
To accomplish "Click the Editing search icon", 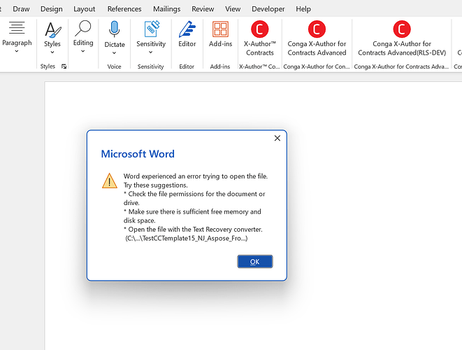I will pos(83,29).
